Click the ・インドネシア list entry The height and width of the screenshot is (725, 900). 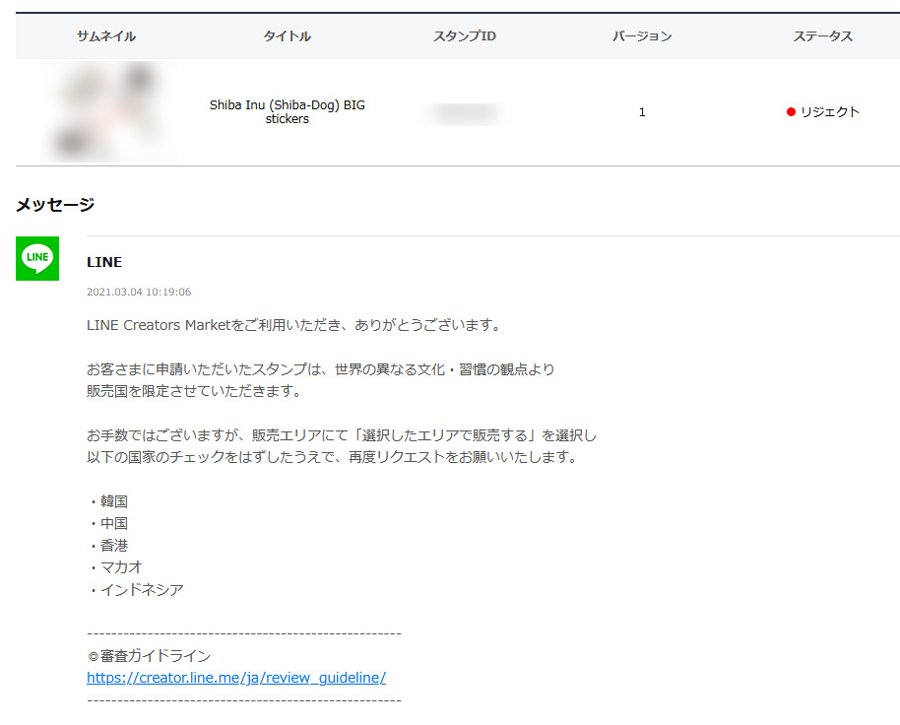(136, 589)
